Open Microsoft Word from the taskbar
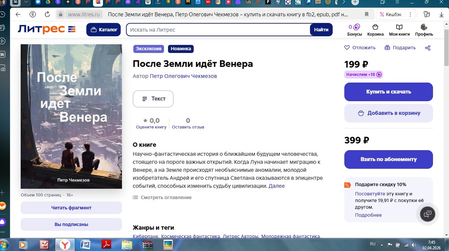The height and width of the screenshot is (251, 449). [86, 245]
